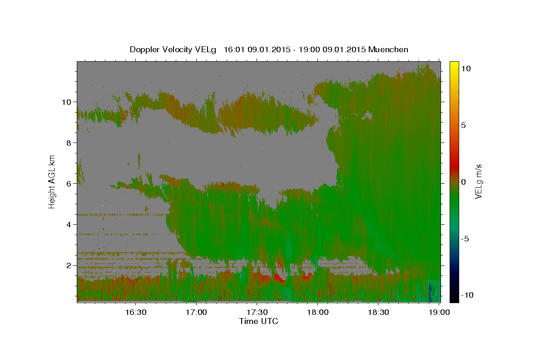Click the 'Time UTC' axis label
The height and width of the screenshot is (363, 545).
click(258, 321)
